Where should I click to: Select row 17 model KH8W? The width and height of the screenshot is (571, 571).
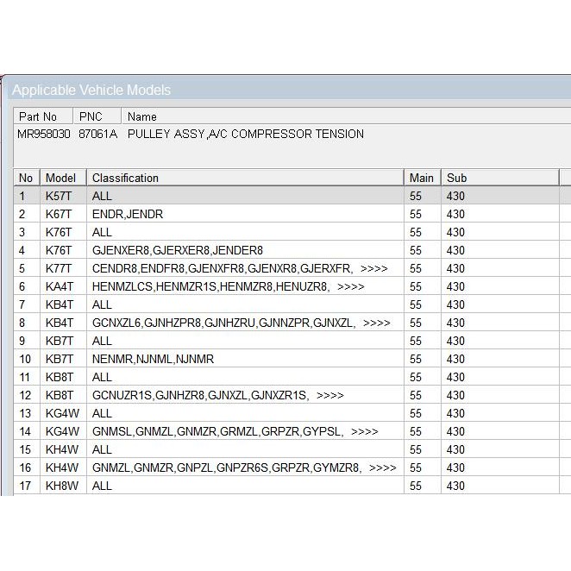click(x=62, y=486)
